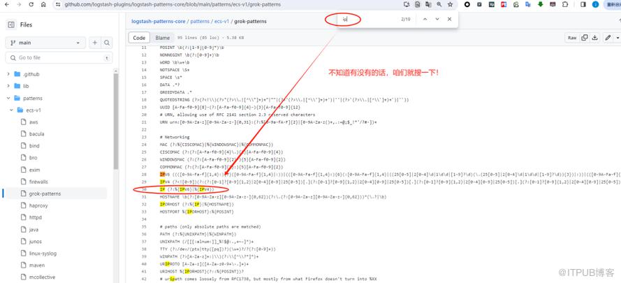Open the bacula file in tree
This screenshot has width=621, height=283.
(x=36, y=134)
